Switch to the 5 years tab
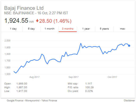The height and width of the screenshot is (103, 136). point(104,29)
